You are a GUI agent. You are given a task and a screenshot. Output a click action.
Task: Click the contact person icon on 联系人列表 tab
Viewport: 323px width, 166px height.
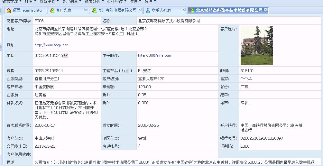click(148, 10)
